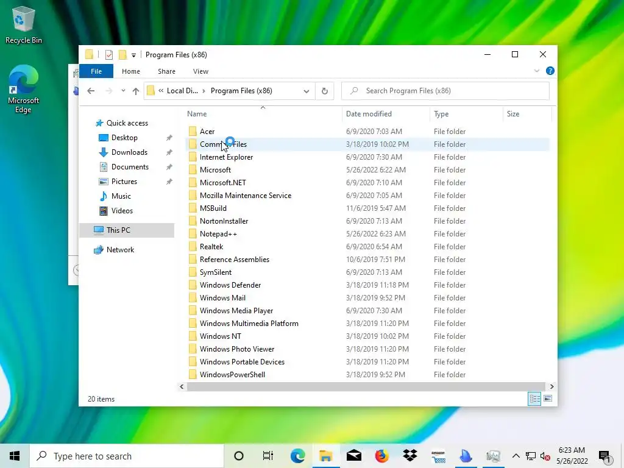This screenshot has width=624, height=468.
Task: Select the MSBuild folder icon
Action: click(193, 208)
